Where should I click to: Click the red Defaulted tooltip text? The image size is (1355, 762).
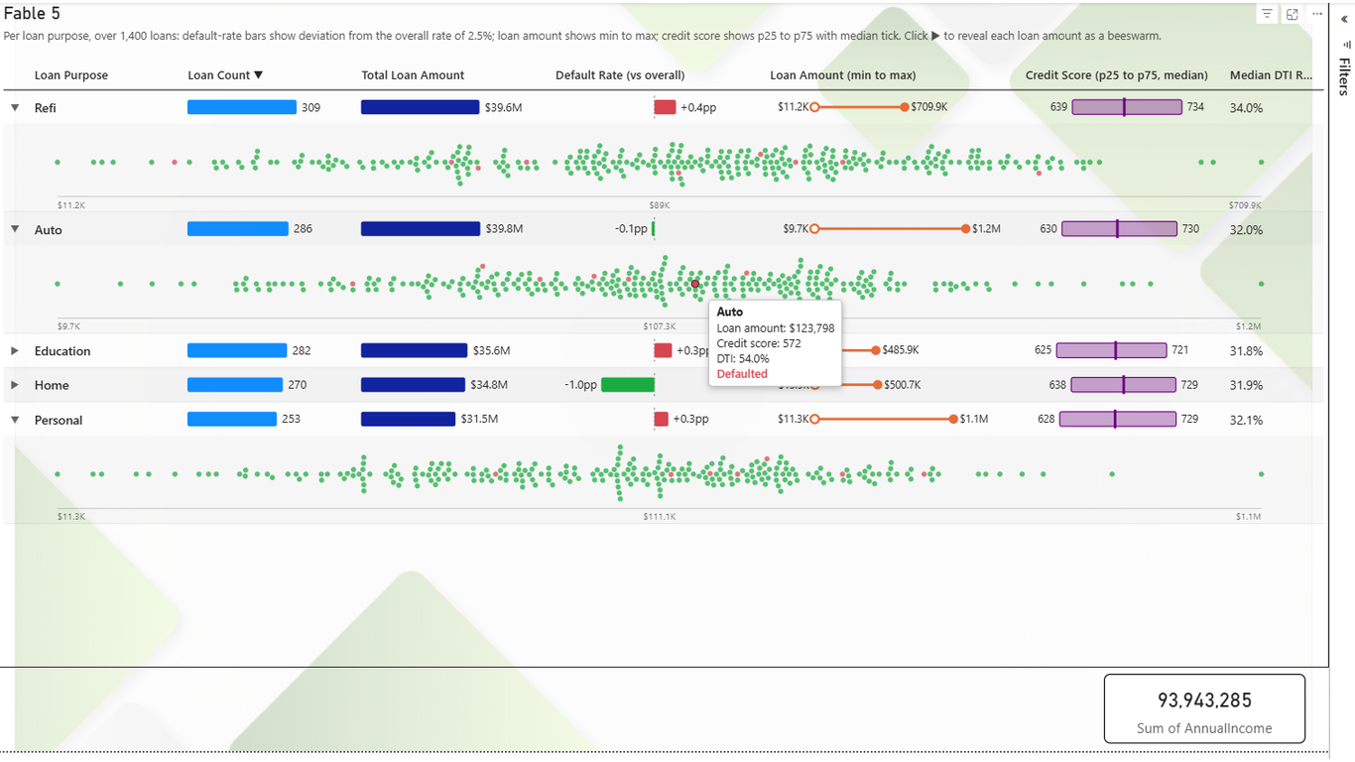[742, 374]
